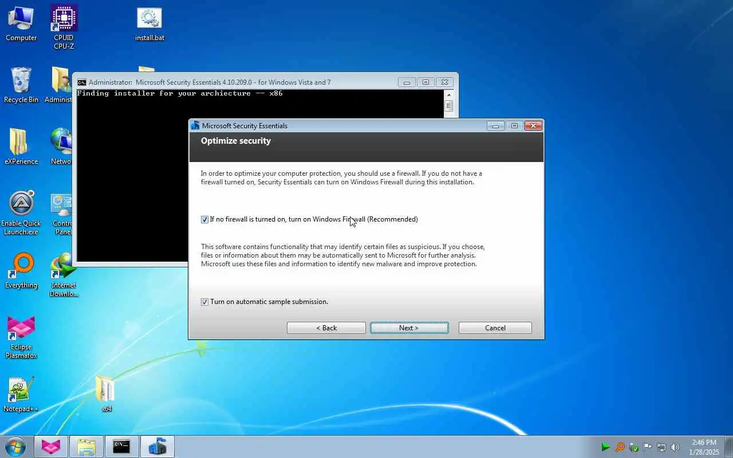Switch to the command prompt taskbar button
733x458 pixels.
(121, 447)
